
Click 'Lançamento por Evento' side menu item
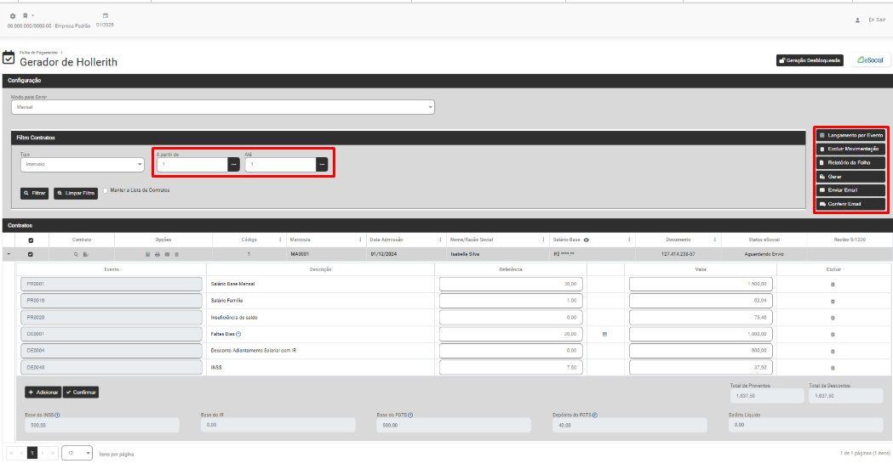tap(850, 135)
